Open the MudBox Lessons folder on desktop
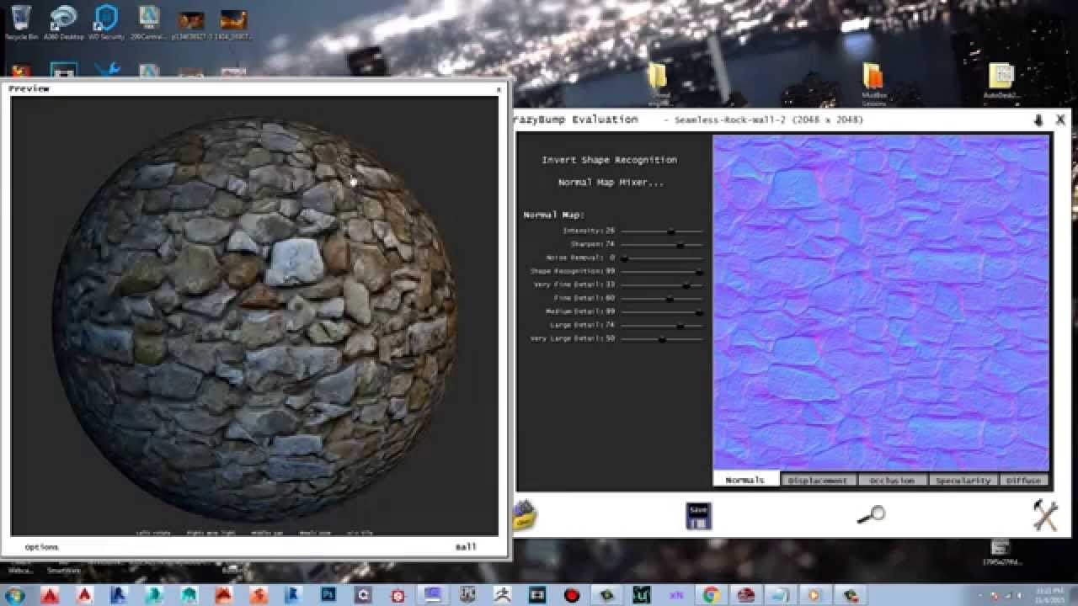The image size is (1078, 606). [873, 84]
